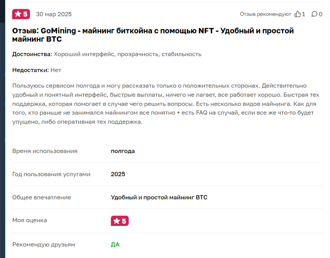
Task: Click the Время использования row label
Action: click(45, 151)
